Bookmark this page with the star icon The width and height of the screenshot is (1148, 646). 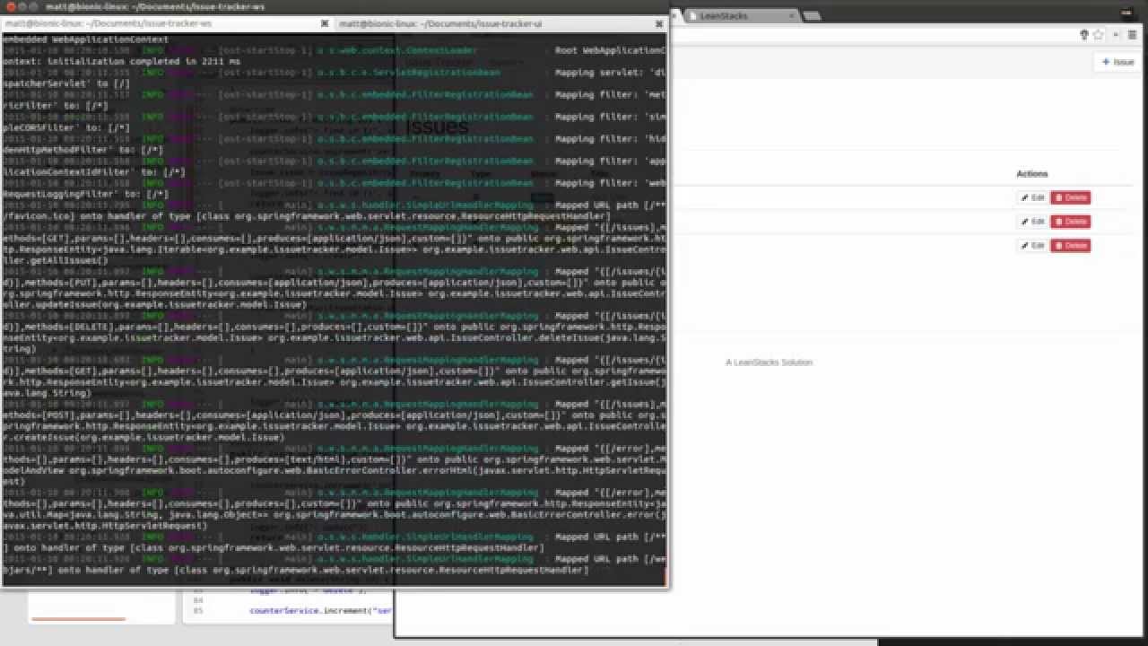tap(1098, 35)
